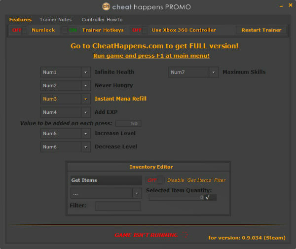Click the Increase Level label
This screenshot has height=249, width=296.
[x=115, y=133]
